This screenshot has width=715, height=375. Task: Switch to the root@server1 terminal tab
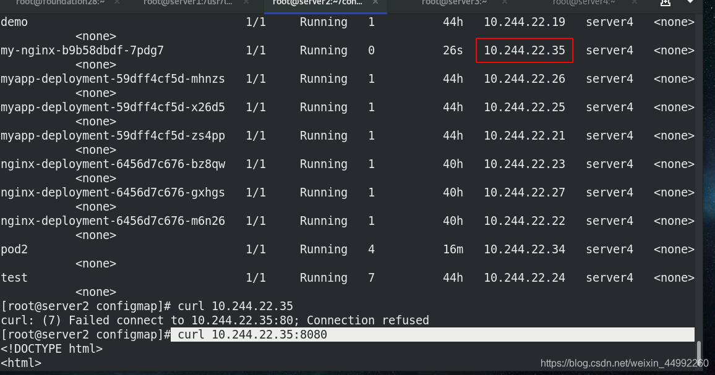(188, 2)
